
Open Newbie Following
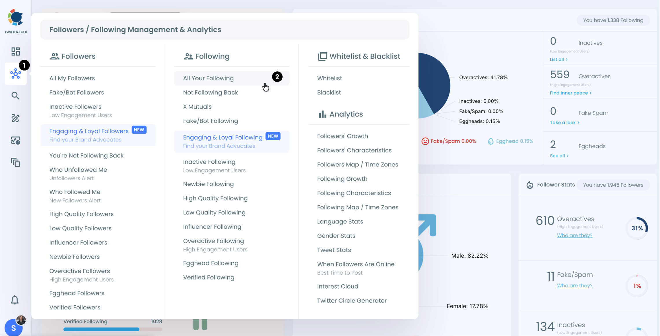[208, 184]
